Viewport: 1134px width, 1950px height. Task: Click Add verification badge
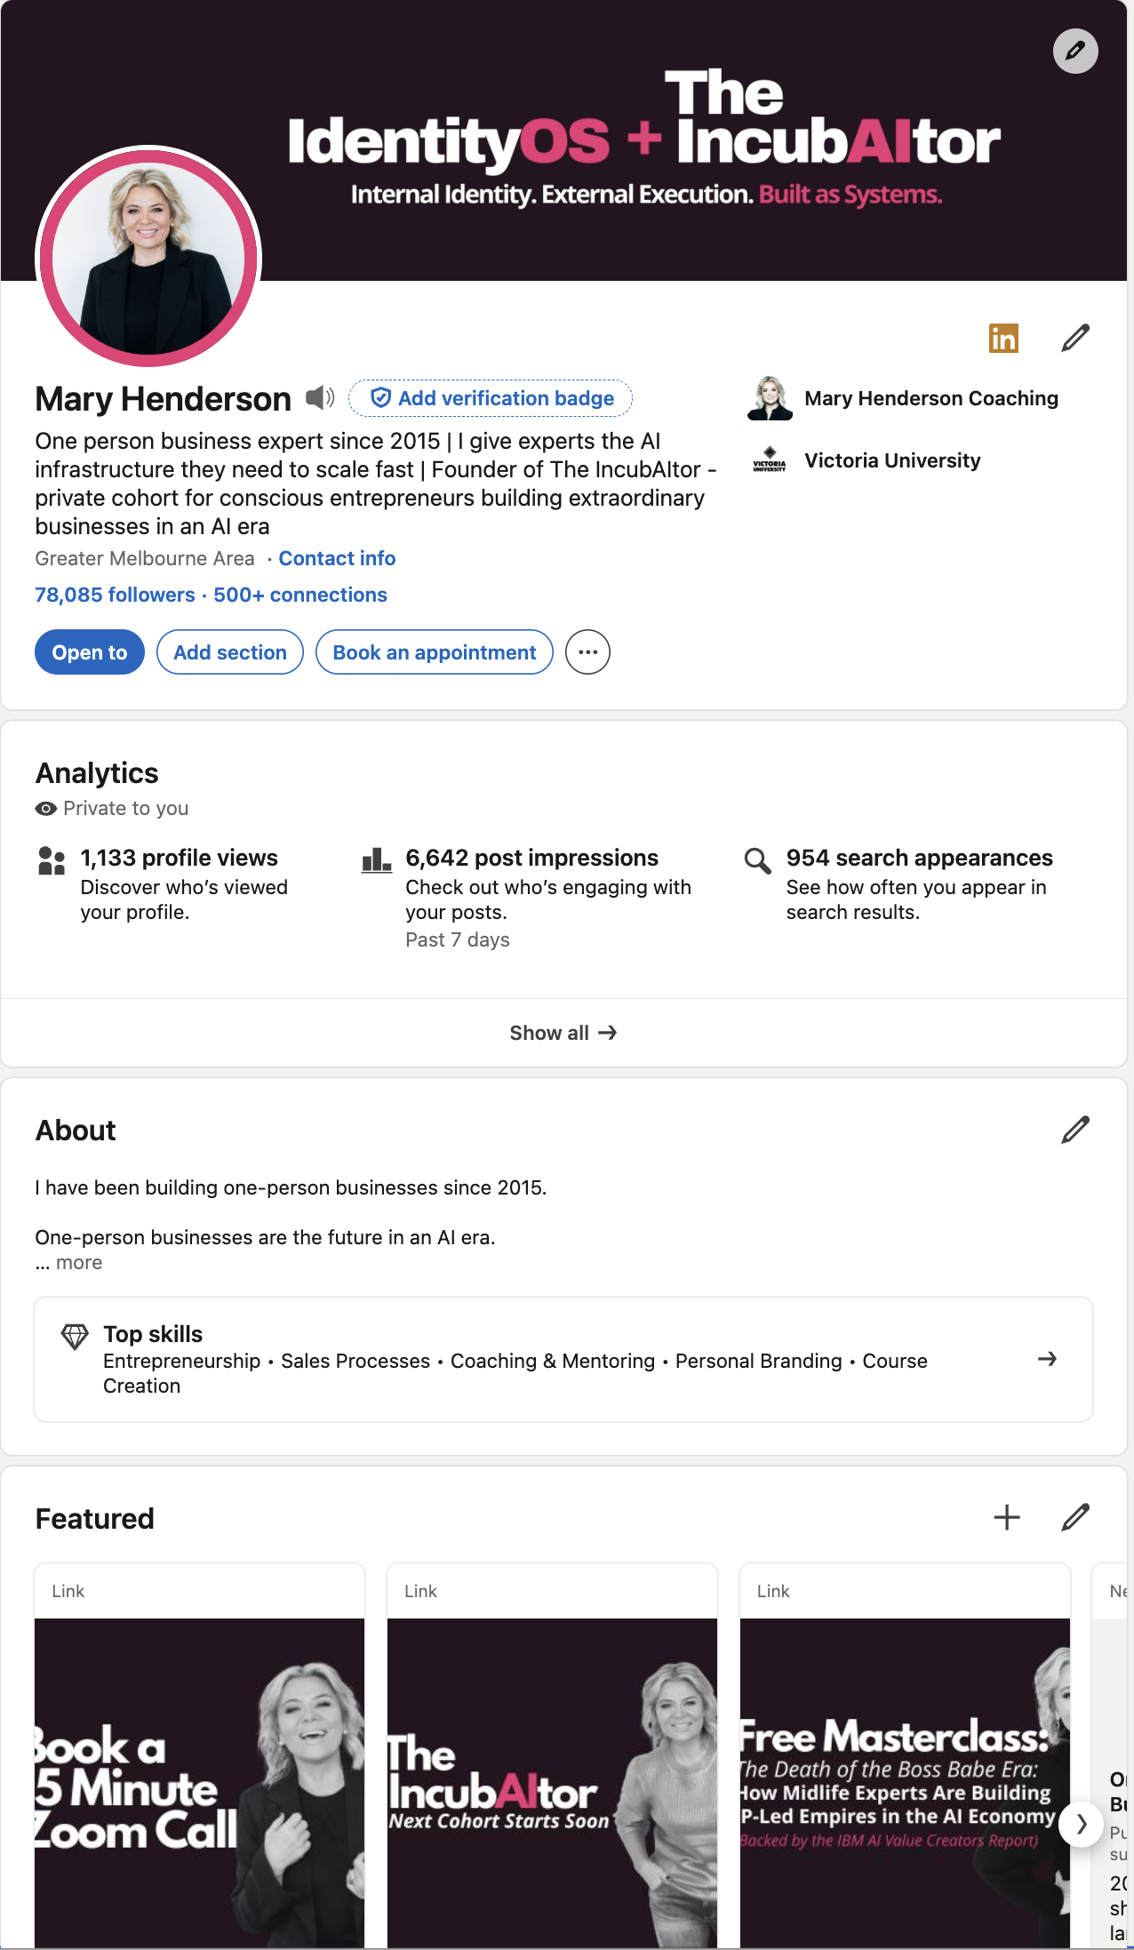pos(491,398)
